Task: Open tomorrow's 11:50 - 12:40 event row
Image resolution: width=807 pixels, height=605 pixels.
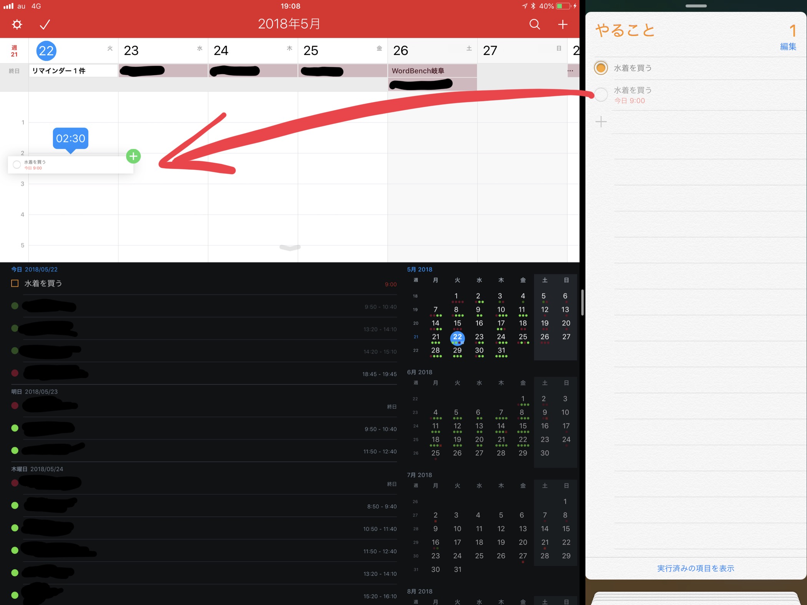Action: coord(204,451)
